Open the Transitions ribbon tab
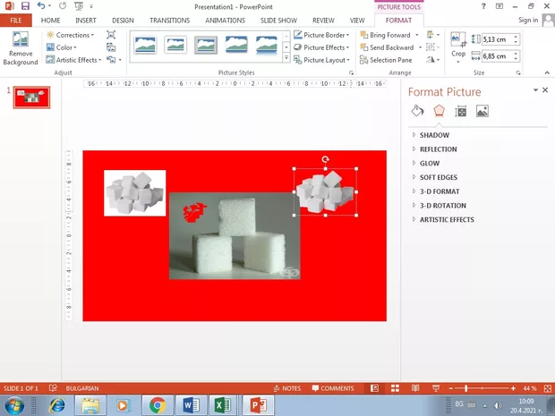The height and width of the screenshot is (416, 555). 169,20
